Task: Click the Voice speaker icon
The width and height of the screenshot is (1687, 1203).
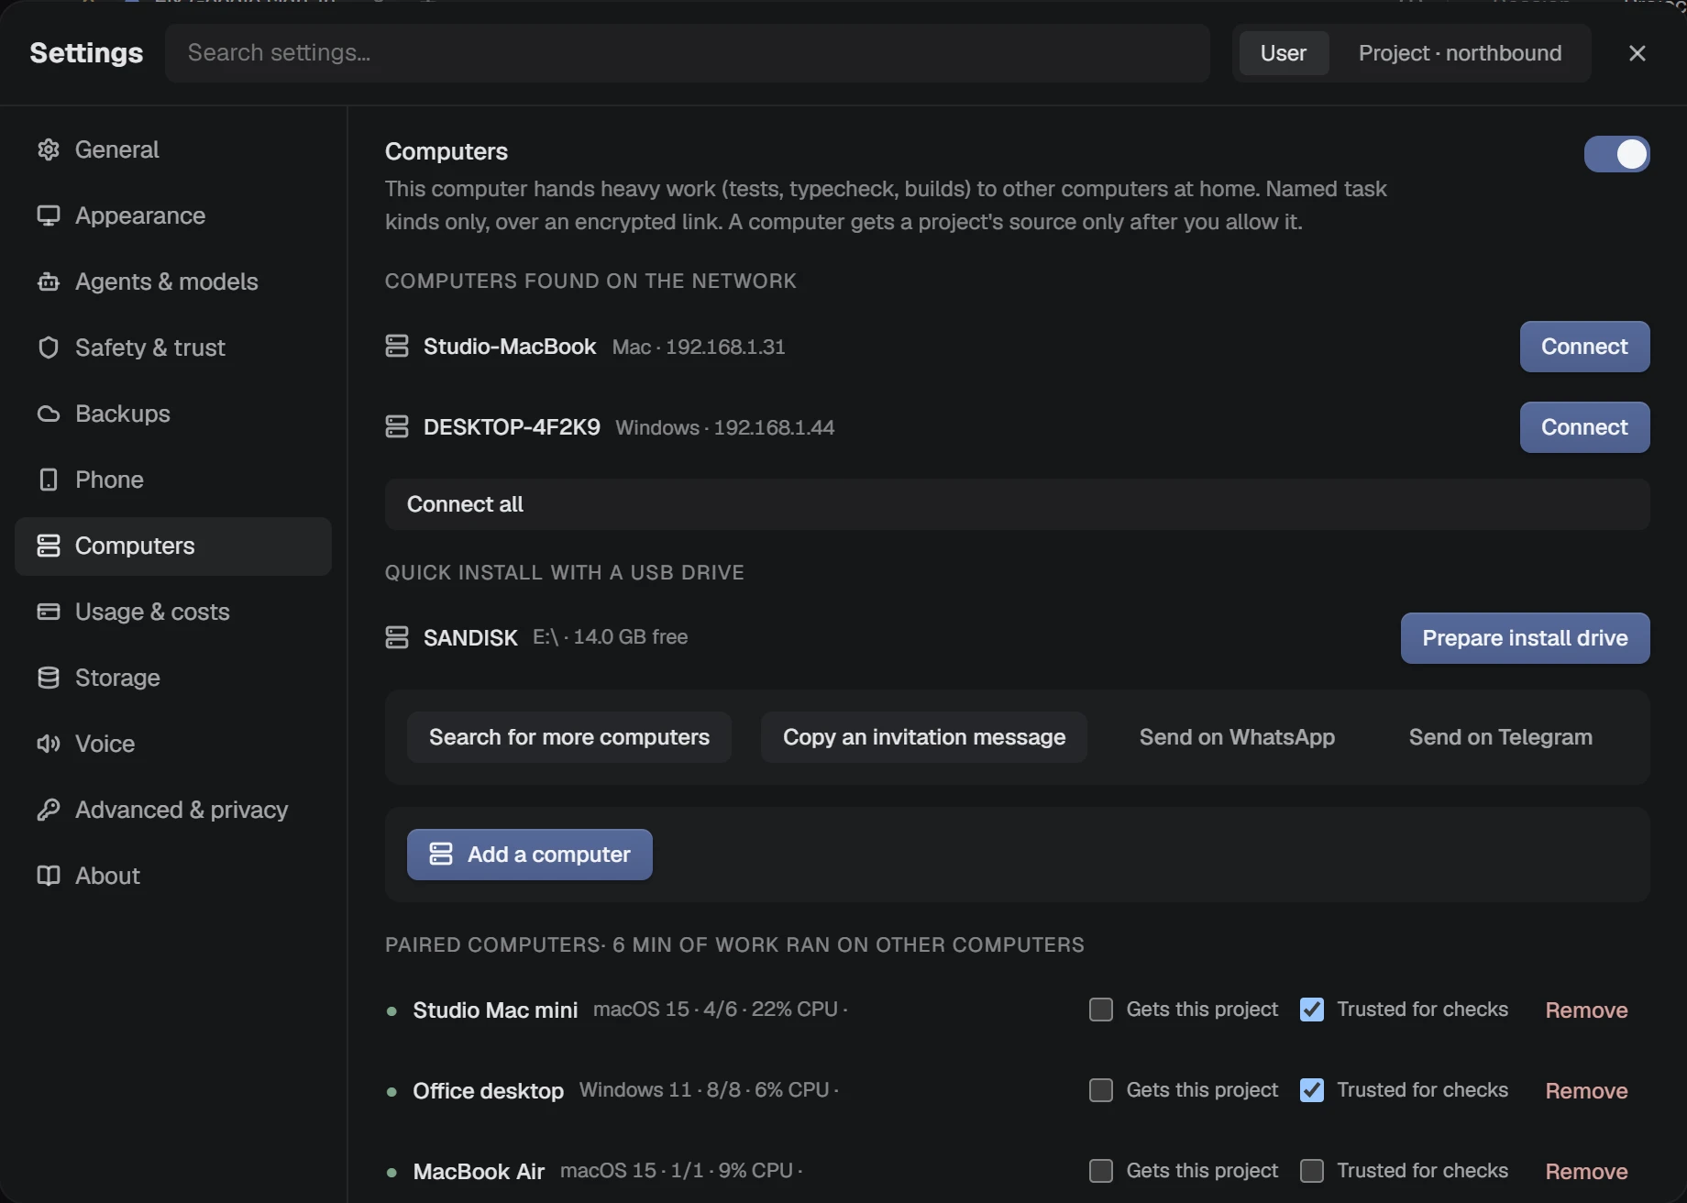Action: [49, 744]
